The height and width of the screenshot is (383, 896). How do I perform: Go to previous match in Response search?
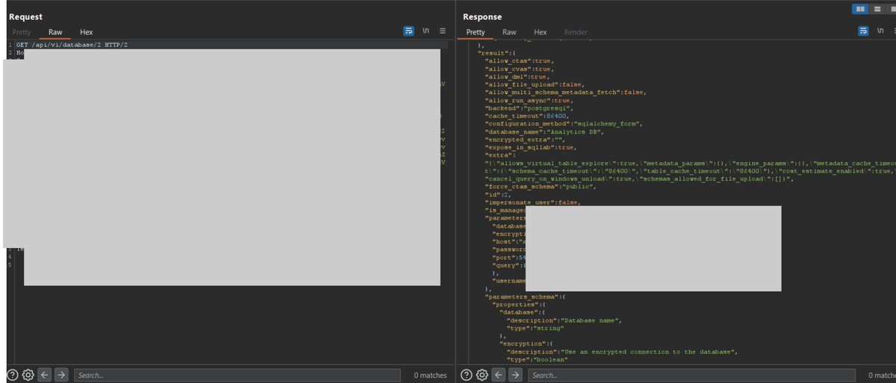click(x=499, y=375)
